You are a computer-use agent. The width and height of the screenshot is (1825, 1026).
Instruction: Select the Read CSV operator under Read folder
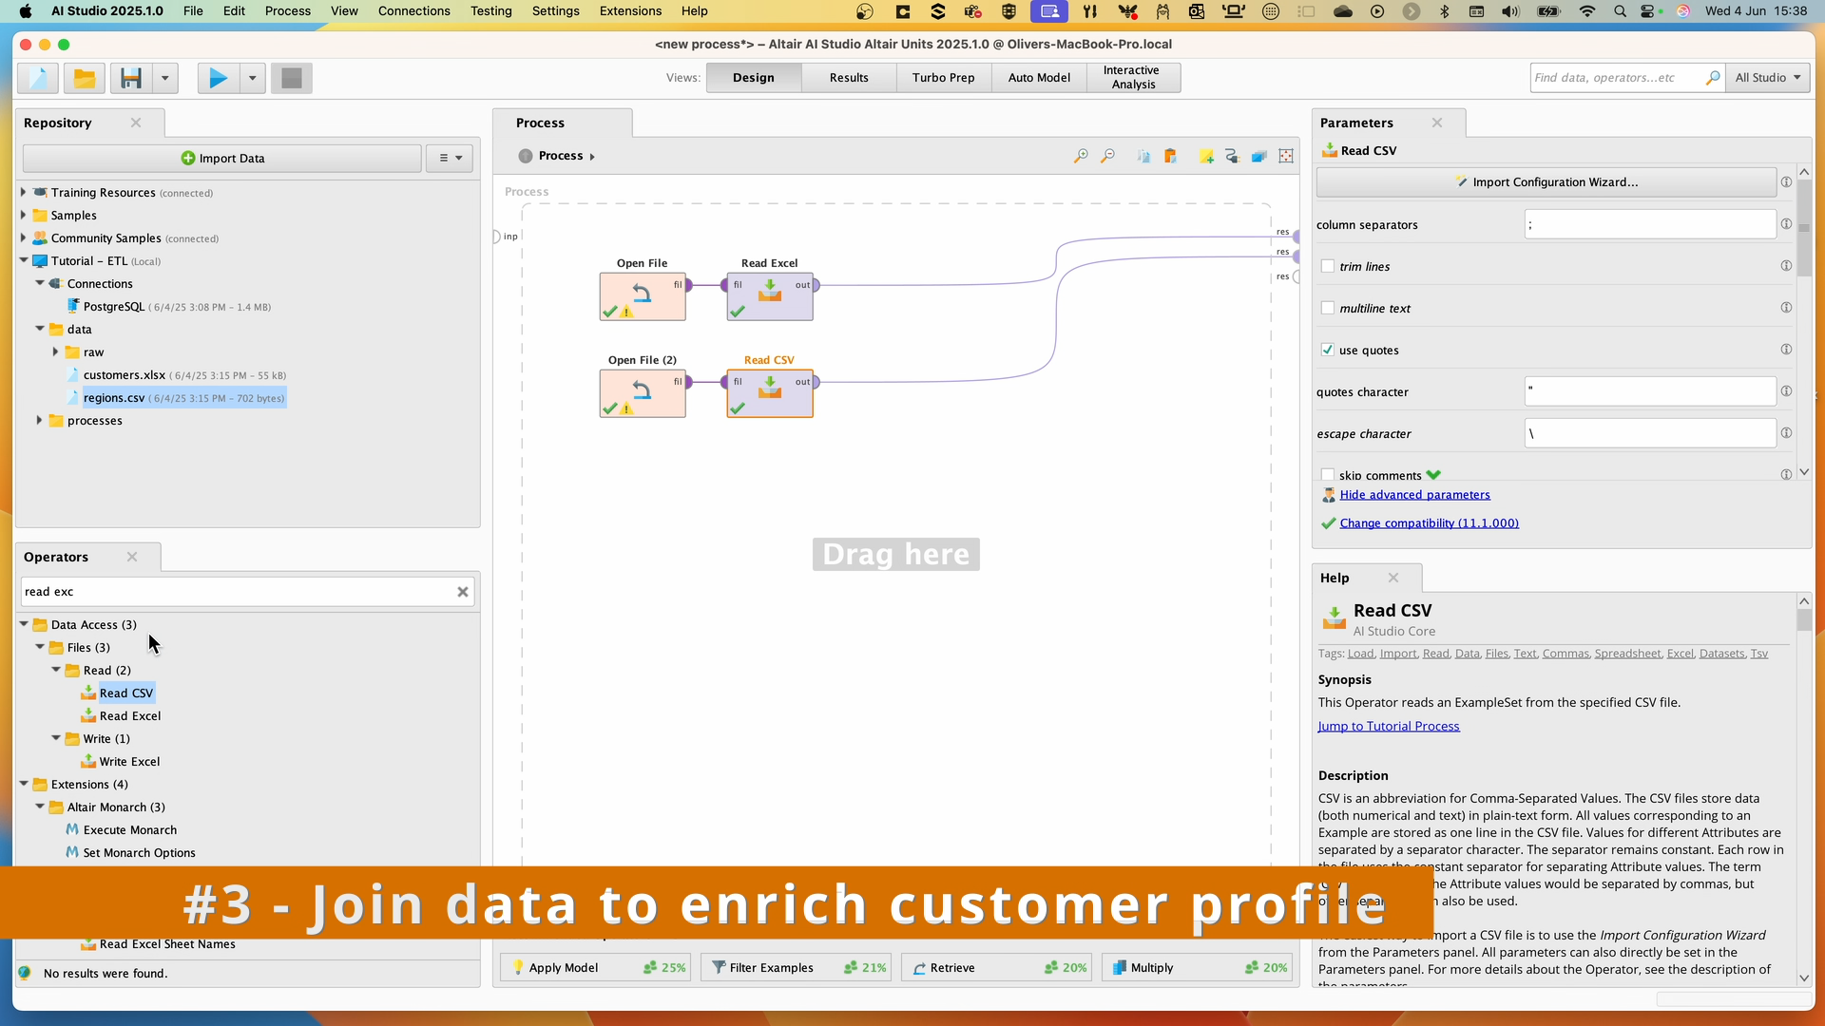(x=126, y=693)
